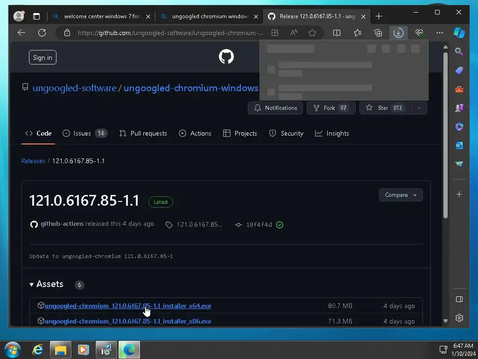Toggle the Downloads toolbar icon
This screenshot has height=359, width=478.
(399, 33)
